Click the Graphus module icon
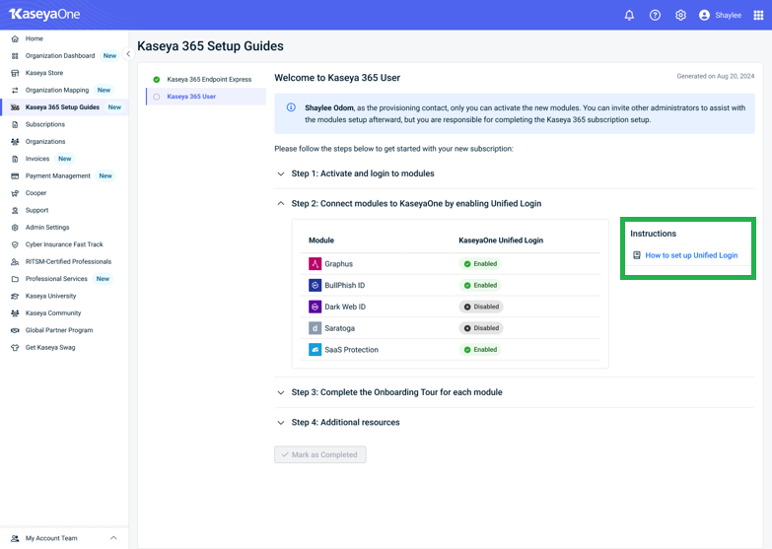The image size is (772, 549). (315, 264)
